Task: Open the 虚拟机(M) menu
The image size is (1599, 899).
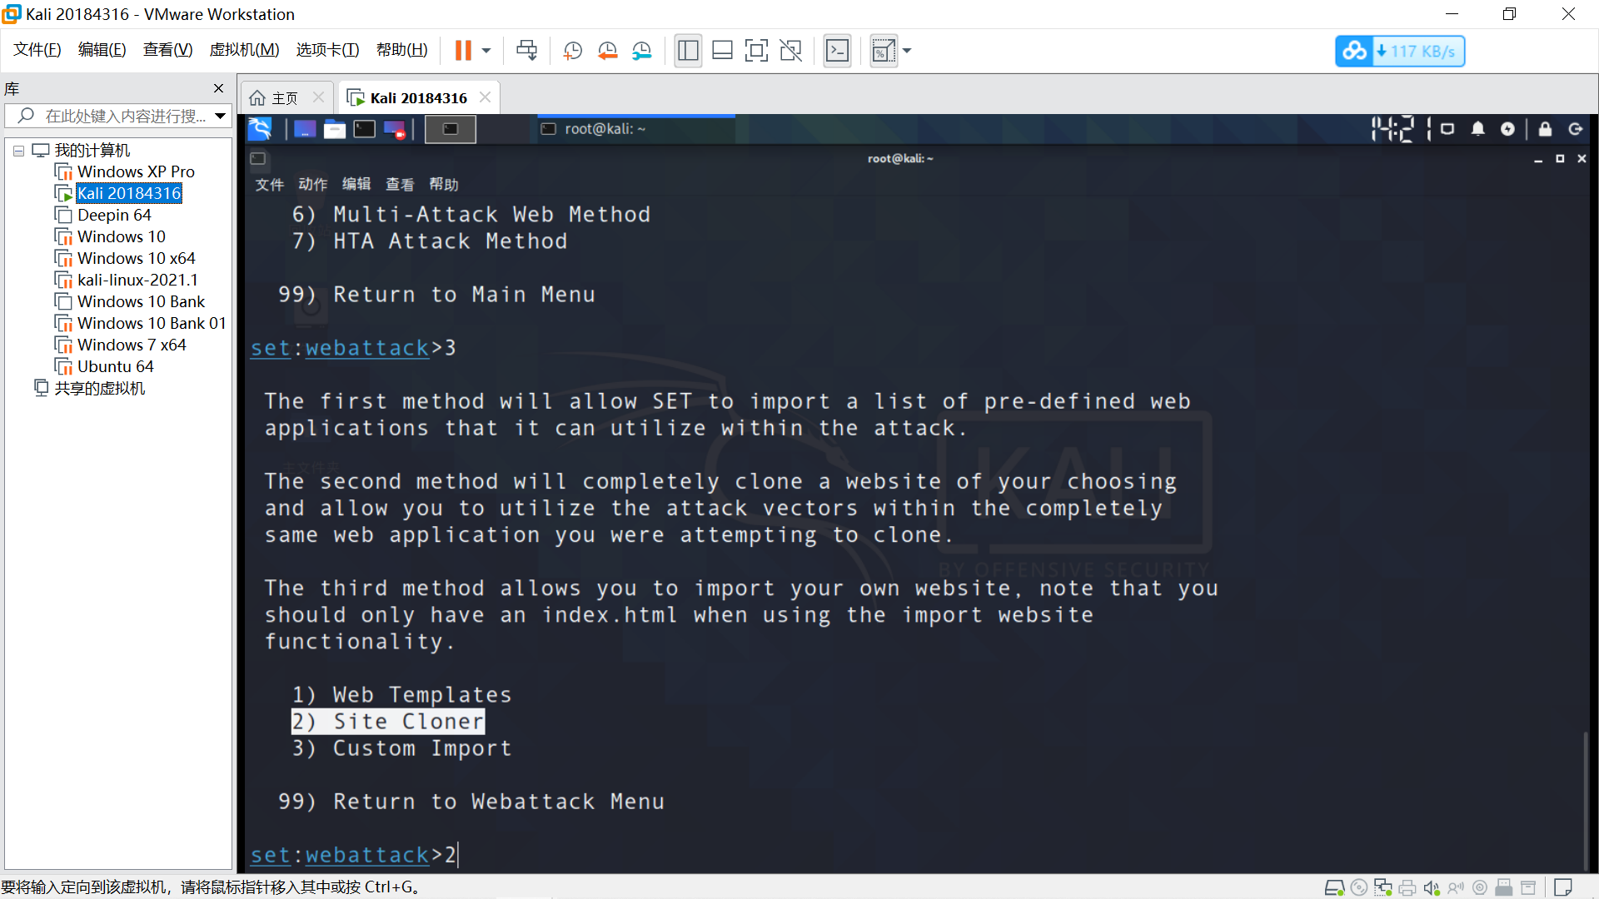Action: click(x=244, y=50)
